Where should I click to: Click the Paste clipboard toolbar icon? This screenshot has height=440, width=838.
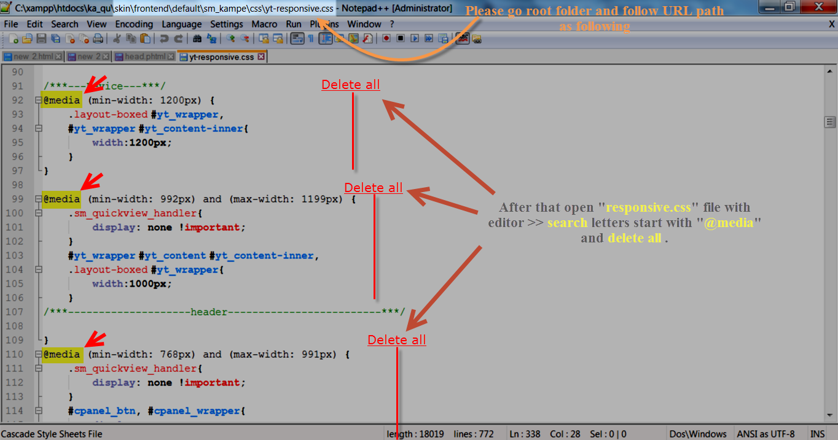click(145, 39)
